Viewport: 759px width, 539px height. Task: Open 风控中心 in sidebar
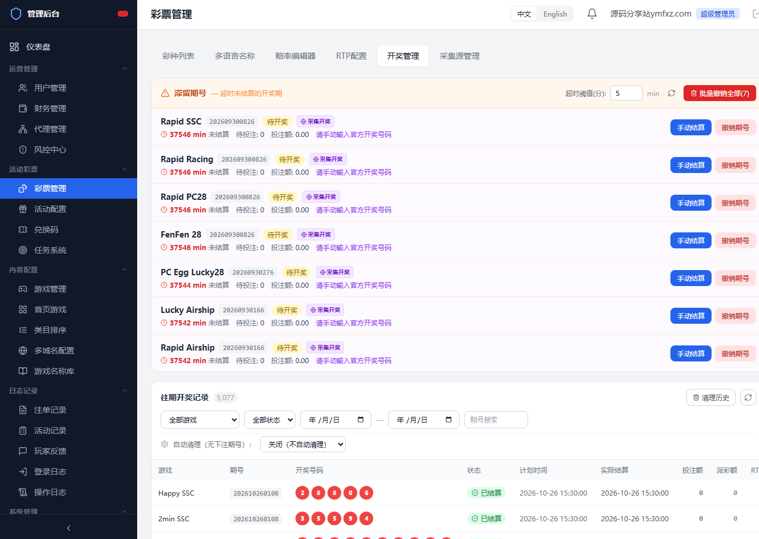[x=69, y=150]
